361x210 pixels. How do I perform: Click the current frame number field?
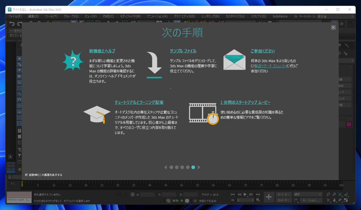[245, 200]
